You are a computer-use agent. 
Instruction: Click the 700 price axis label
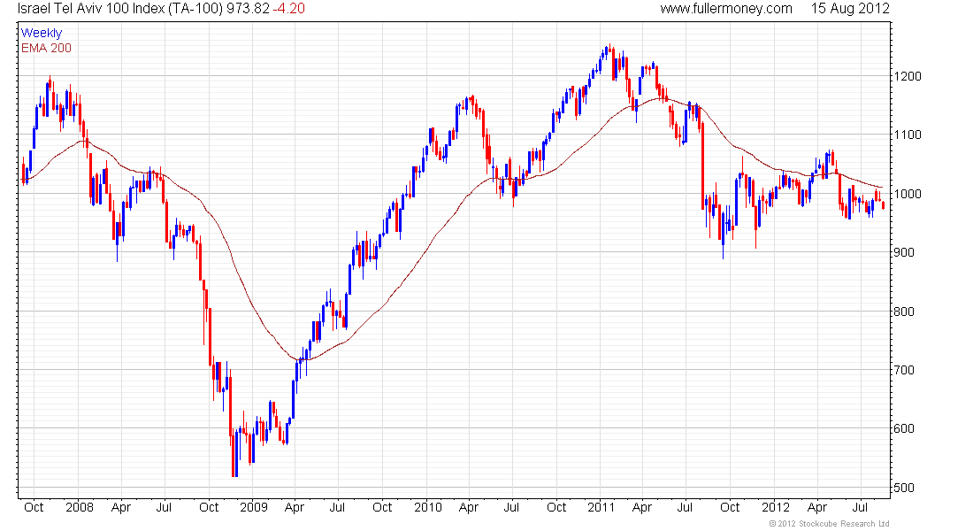pyautogui.click(x=904, y=370)
